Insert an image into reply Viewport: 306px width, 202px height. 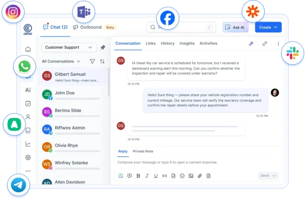191,176
